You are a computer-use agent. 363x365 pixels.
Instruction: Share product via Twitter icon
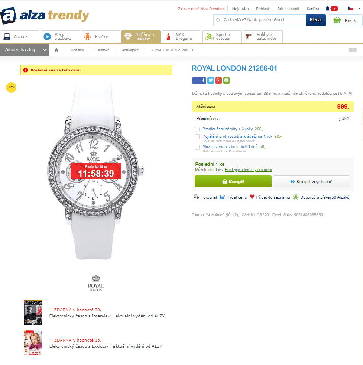coord(211,80)
